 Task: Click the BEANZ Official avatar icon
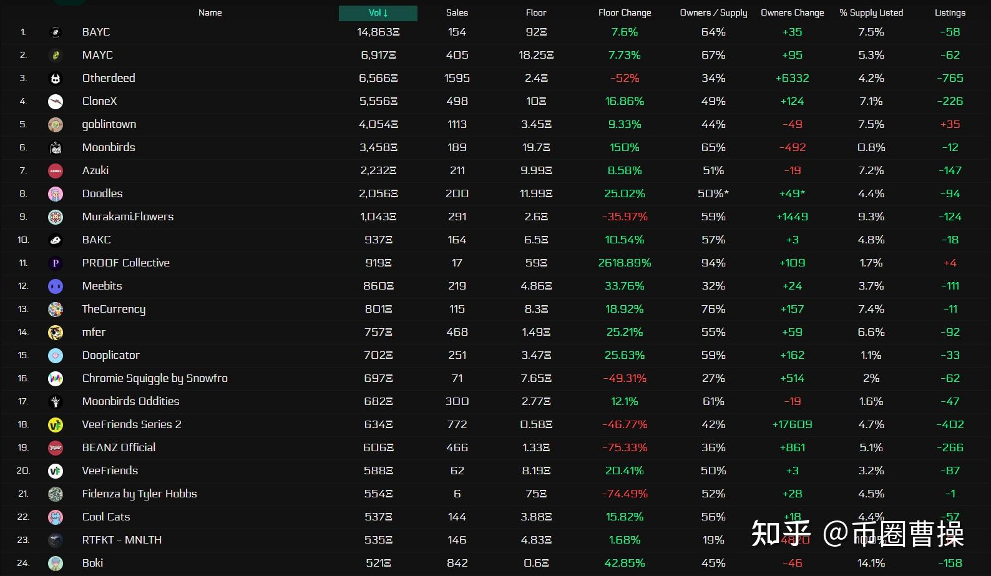pyautogui.click(x=56, y=448)
